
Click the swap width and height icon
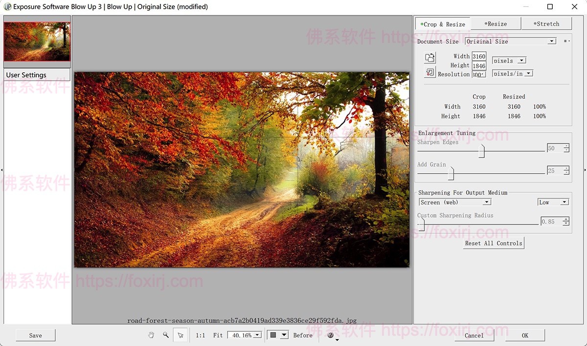click(429, 58)
